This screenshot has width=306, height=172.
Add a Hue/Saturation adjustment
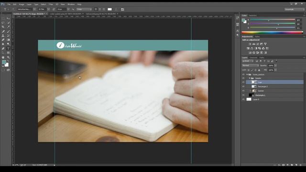tap(248, 48)
